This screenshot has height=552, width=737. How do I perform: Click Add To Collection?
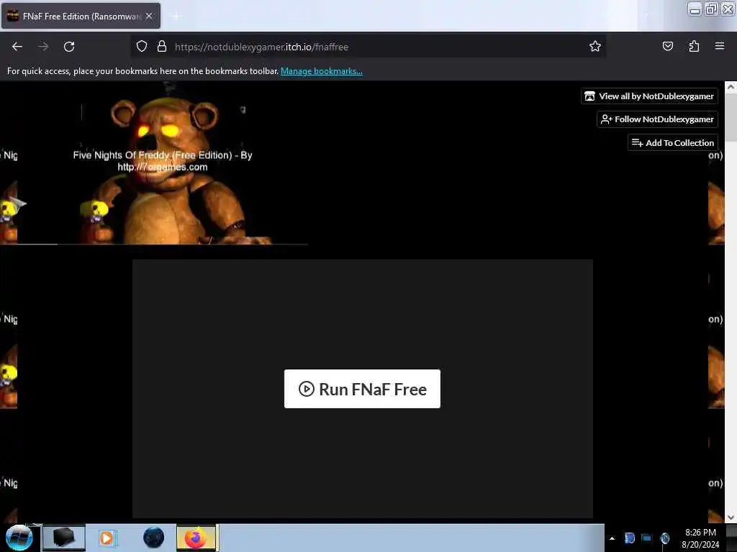point(673,143)
